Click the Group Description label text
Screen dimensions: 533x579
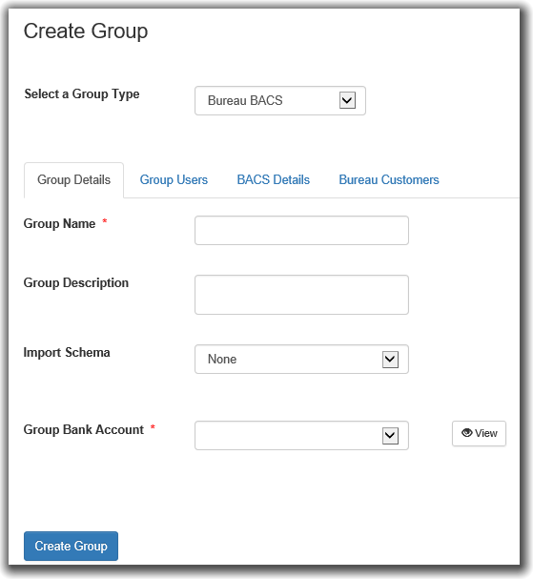click(x=76, y=283)
